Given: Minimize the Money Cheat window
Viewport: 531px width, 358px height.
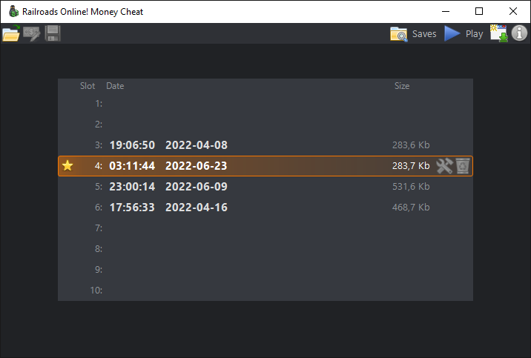Looking at the screenshot, I should (x=446, y=12).
